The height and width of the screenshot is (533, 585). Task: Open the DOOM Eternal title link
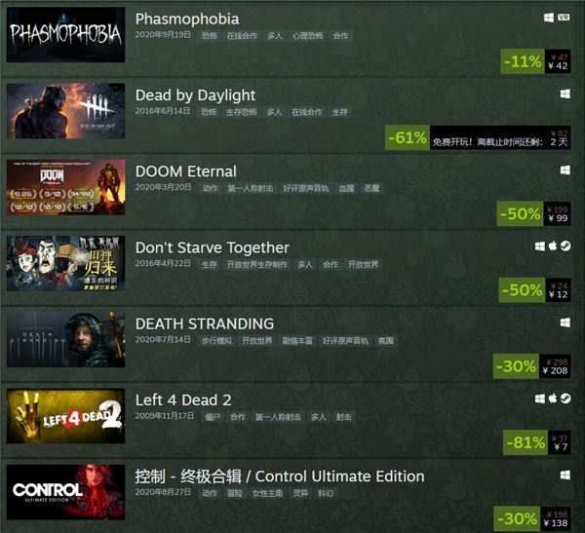point(186,171)
